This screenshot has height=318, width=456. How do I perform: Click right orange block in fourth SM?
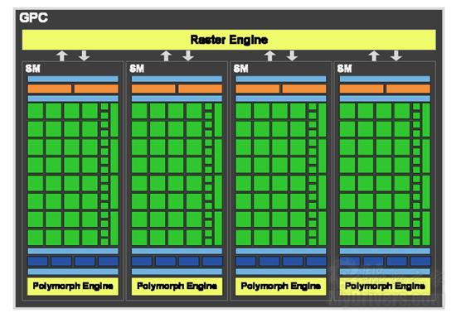(408, 89)
